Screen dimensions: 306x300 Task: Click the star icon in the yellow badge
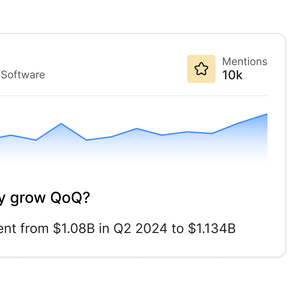tap(201, 69)
